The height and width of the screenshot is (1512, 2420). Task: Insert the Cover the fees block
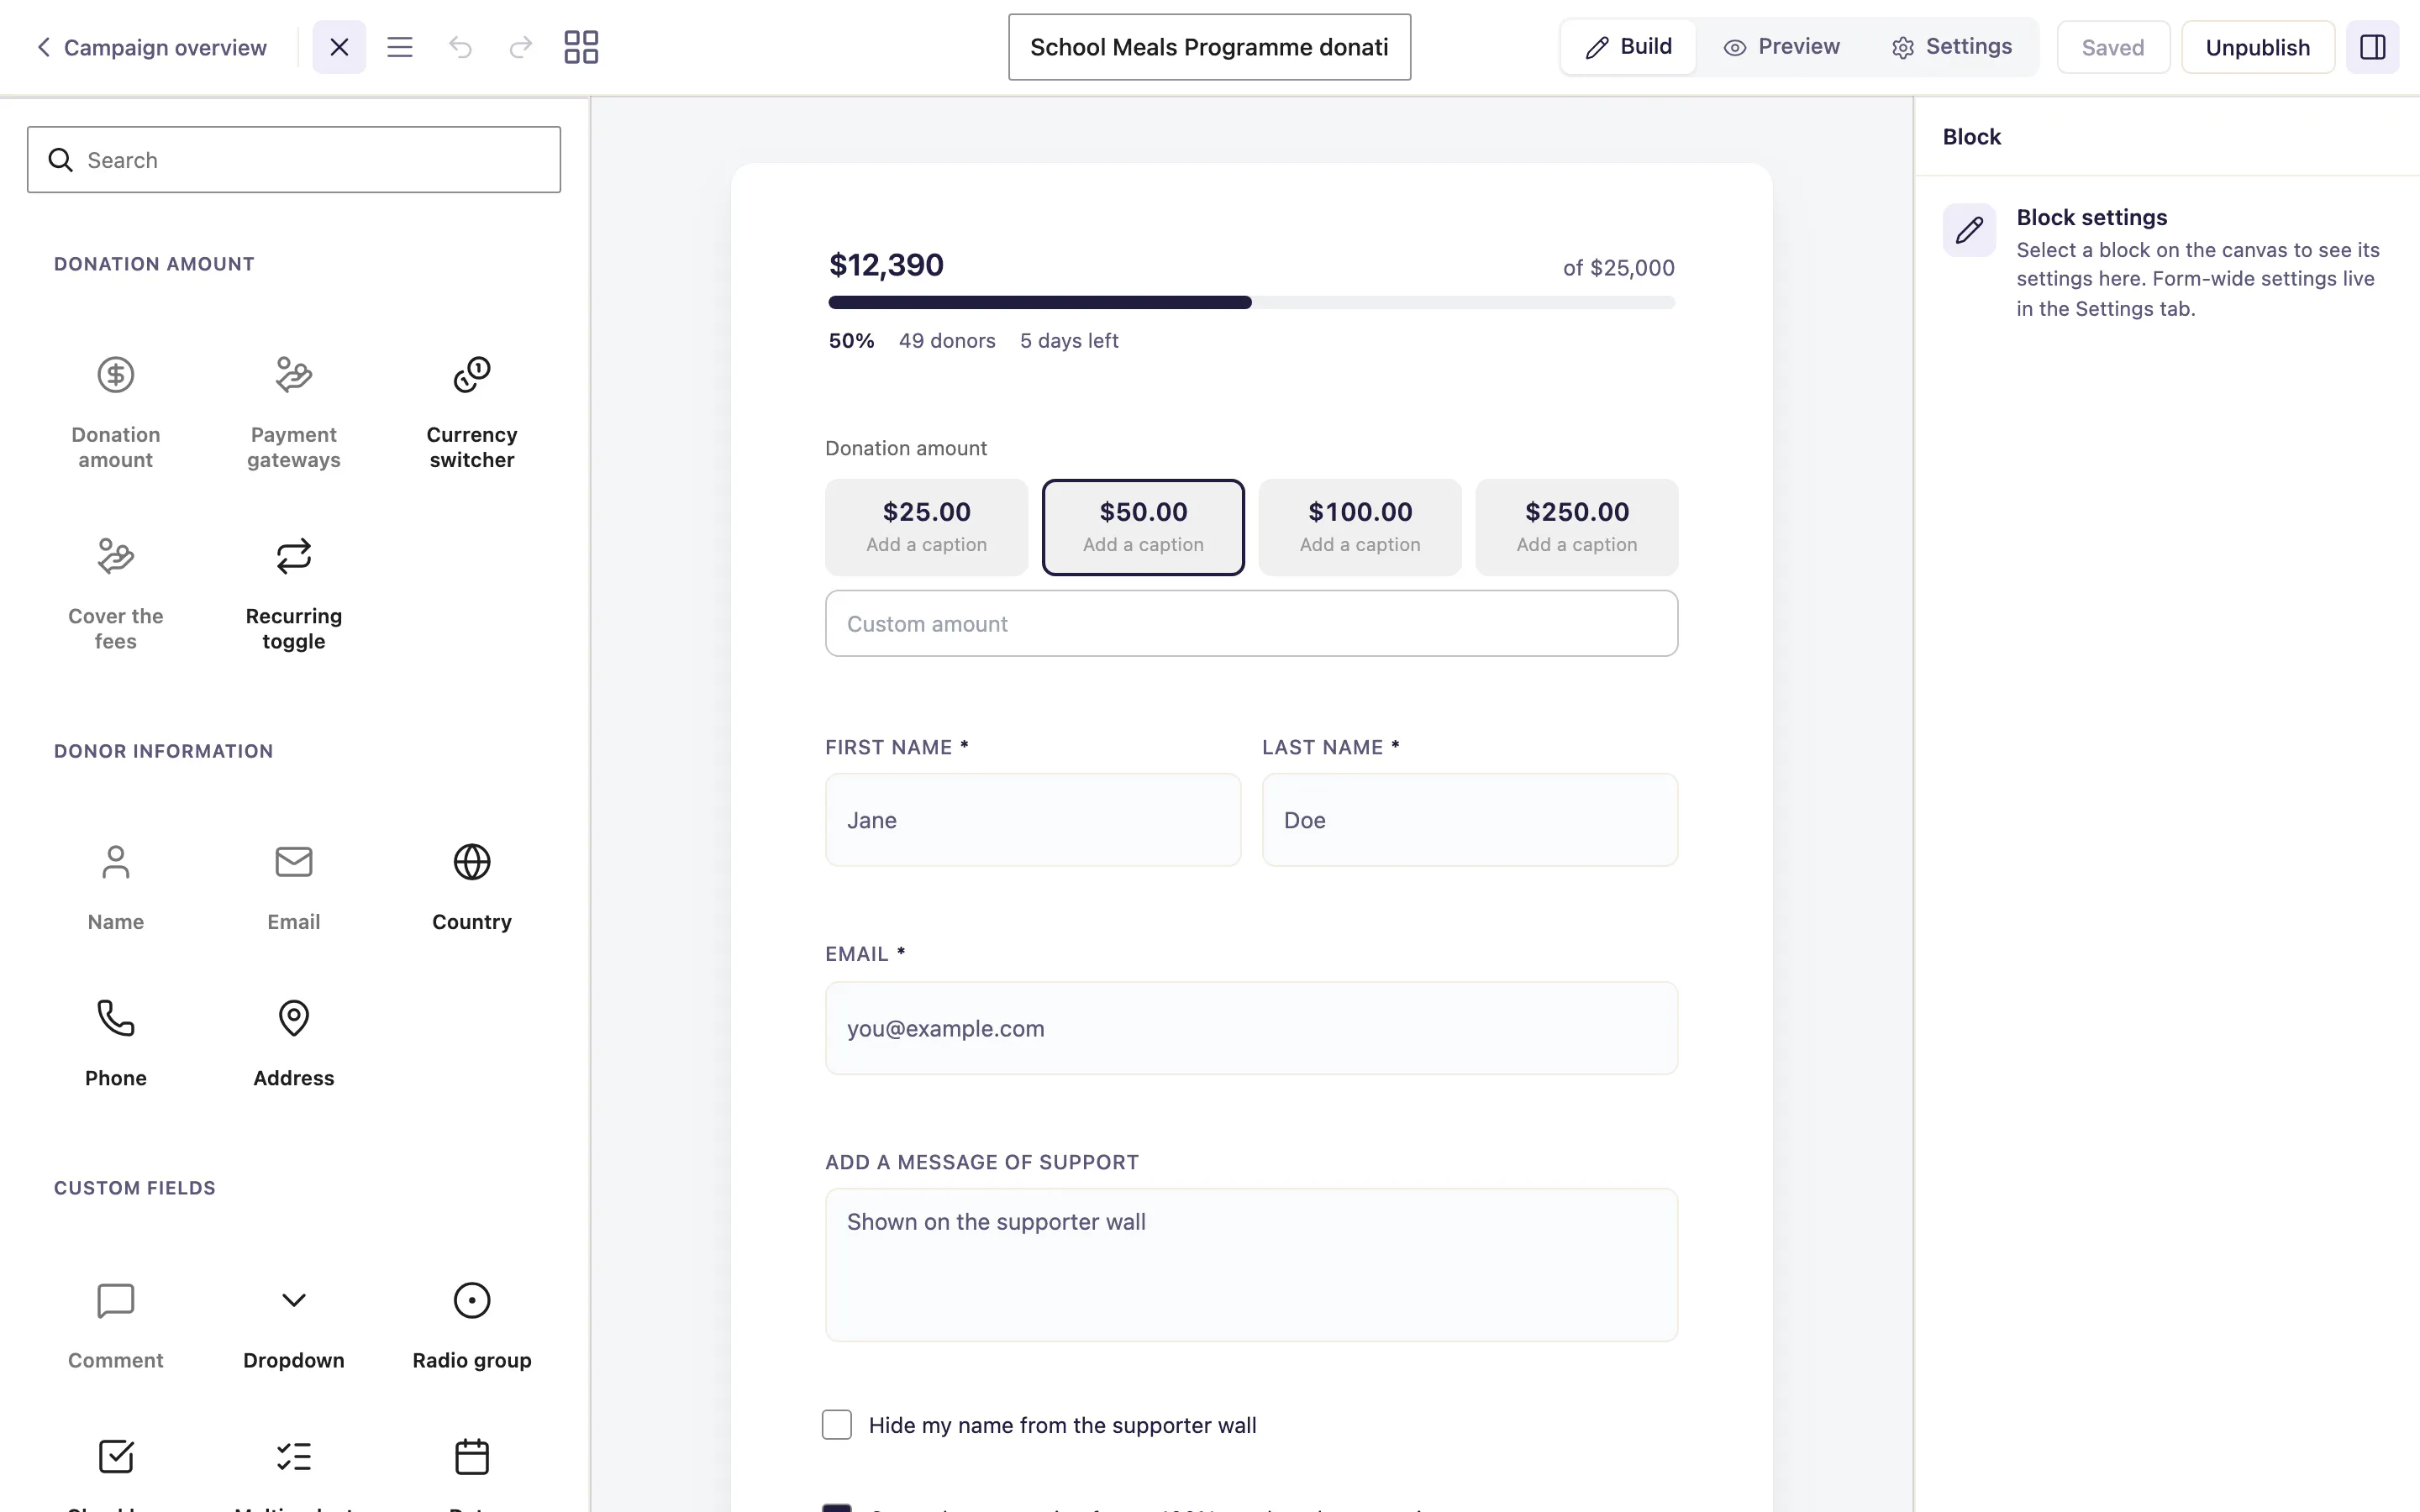pyautogui.click(x=116, y=594)
